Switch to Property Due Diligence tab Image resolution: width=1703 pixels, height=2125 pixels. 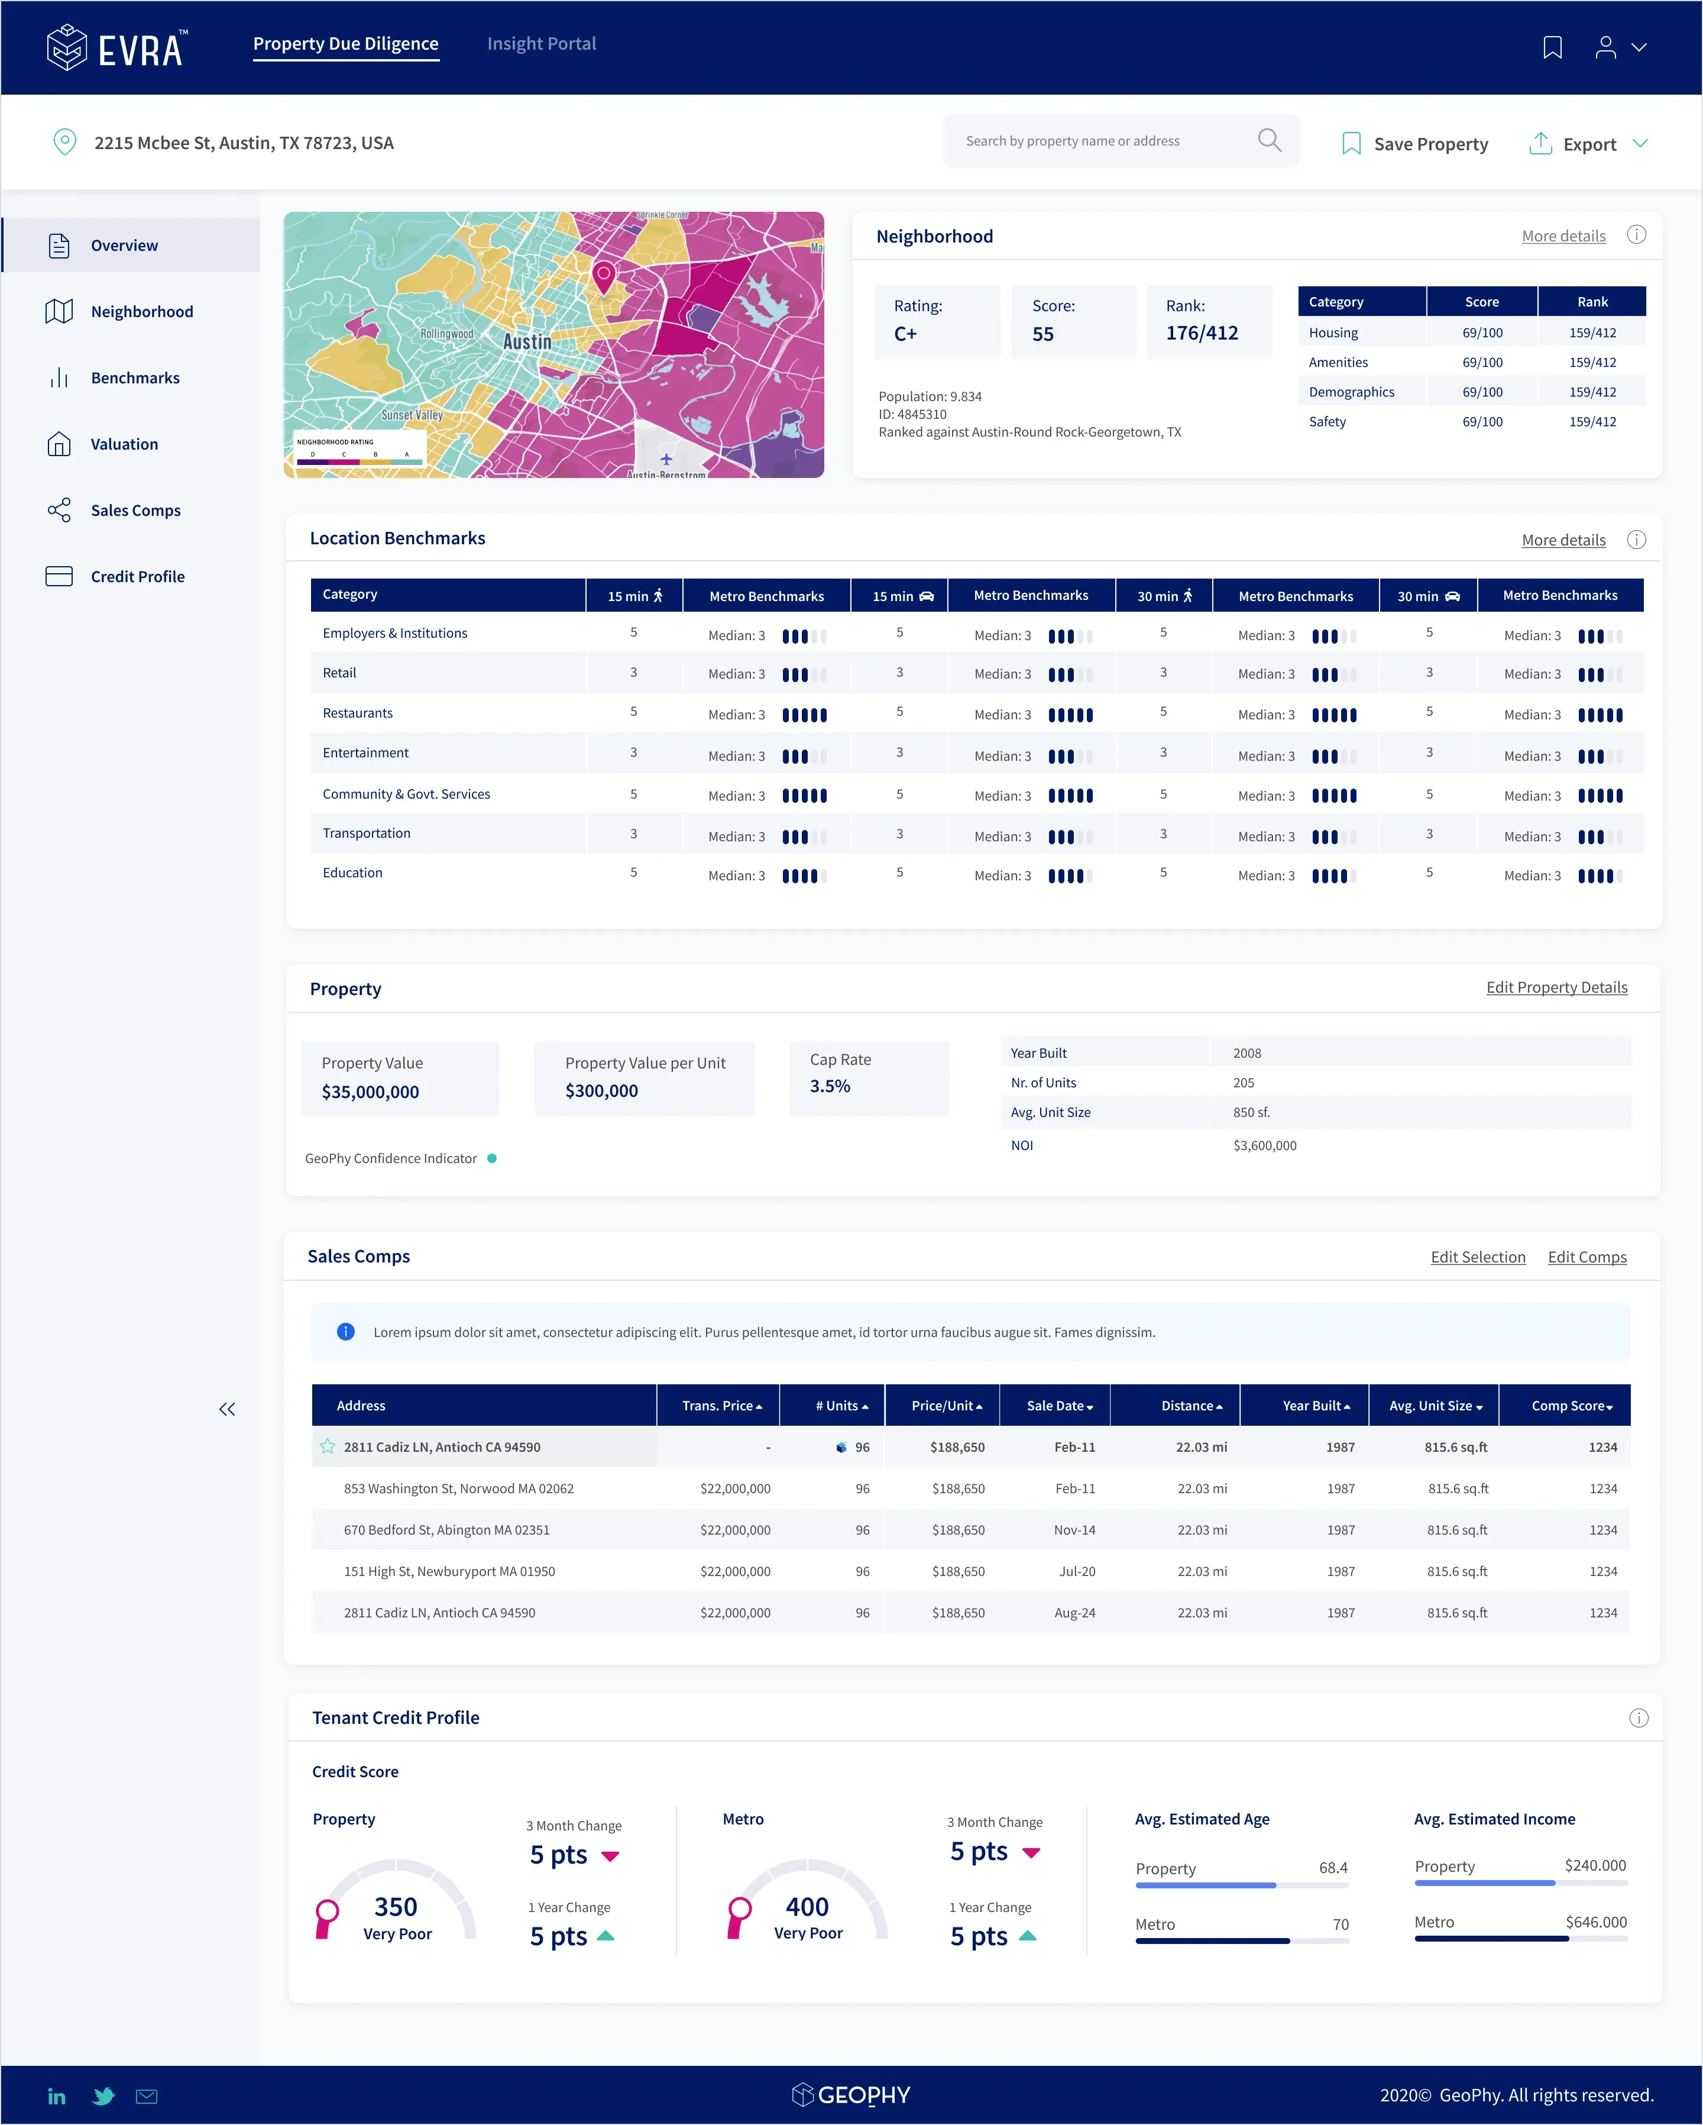(346, 43)
